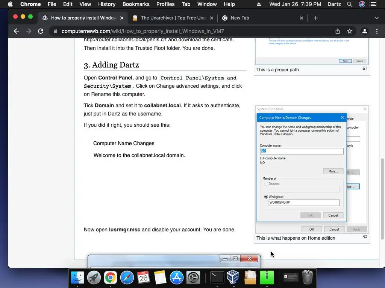
Task: Open the Window menu
Action: pos(207,4)
